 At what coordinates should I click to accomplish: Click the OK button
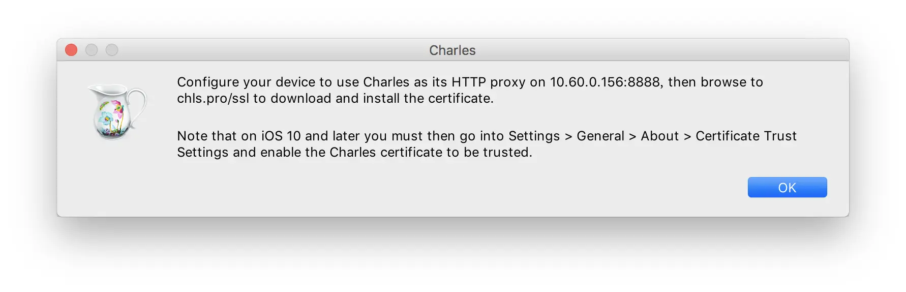pos(787,188)
